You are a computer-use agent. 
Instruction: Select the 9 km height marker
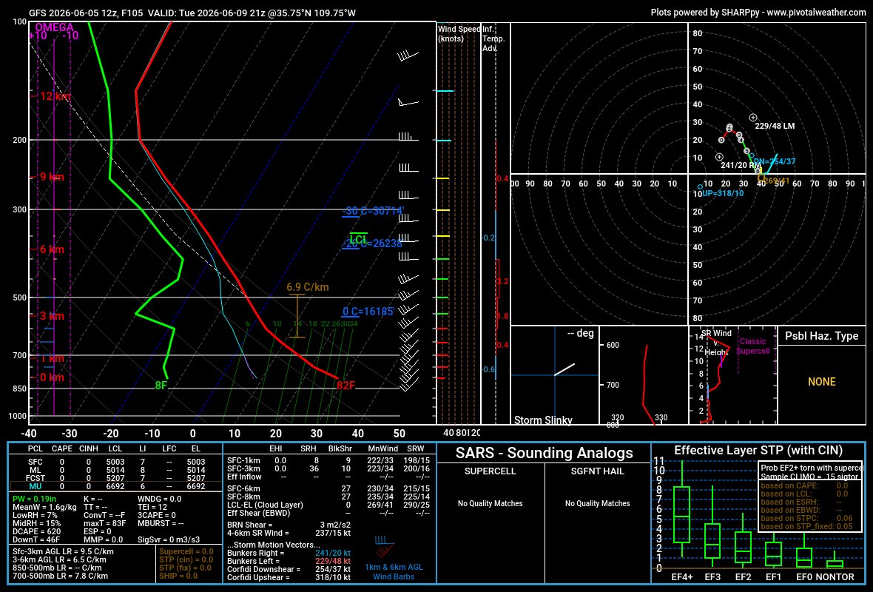click(x=49, y=177)
